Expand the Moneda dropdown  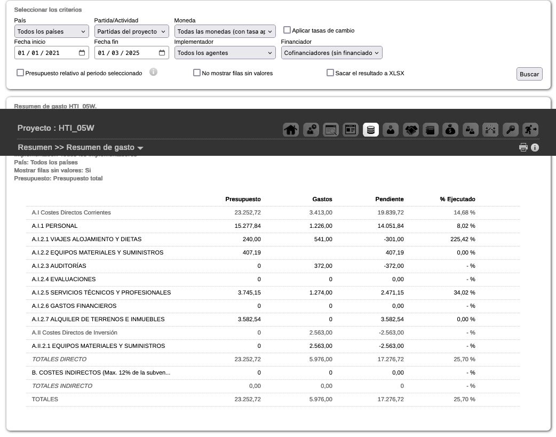tap(225, 31)
